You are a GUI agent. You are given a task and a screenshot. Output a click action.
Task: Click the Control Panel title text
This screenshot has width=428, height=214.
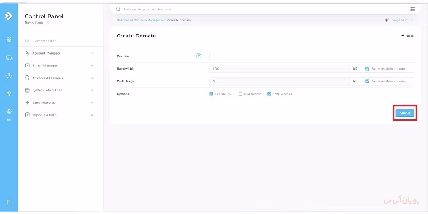(44, 17)
